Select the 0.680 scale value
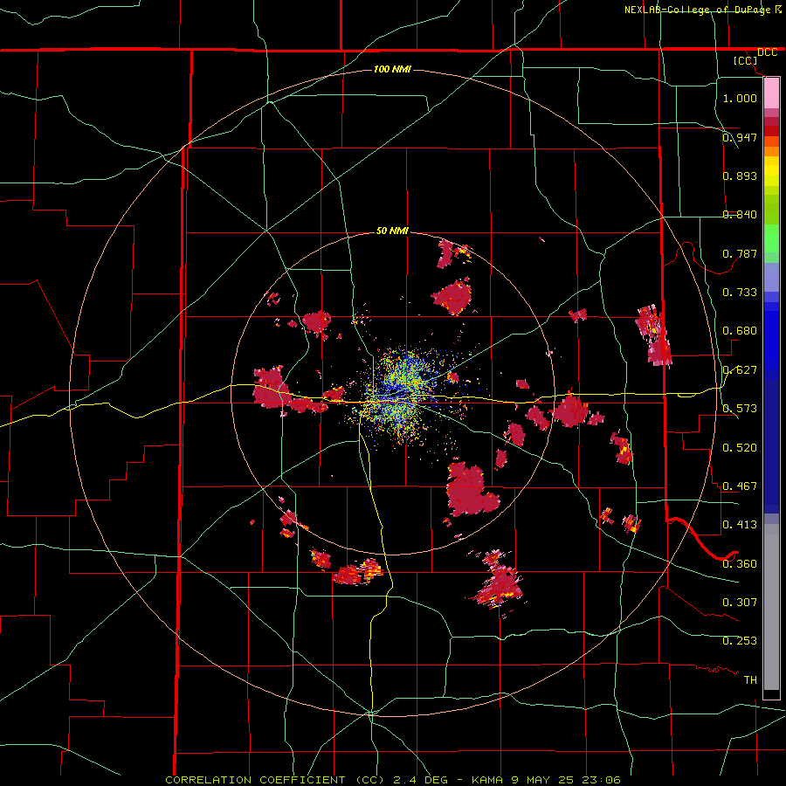The width and height of the screenshot is (786, 786). [x=740, y=331]
